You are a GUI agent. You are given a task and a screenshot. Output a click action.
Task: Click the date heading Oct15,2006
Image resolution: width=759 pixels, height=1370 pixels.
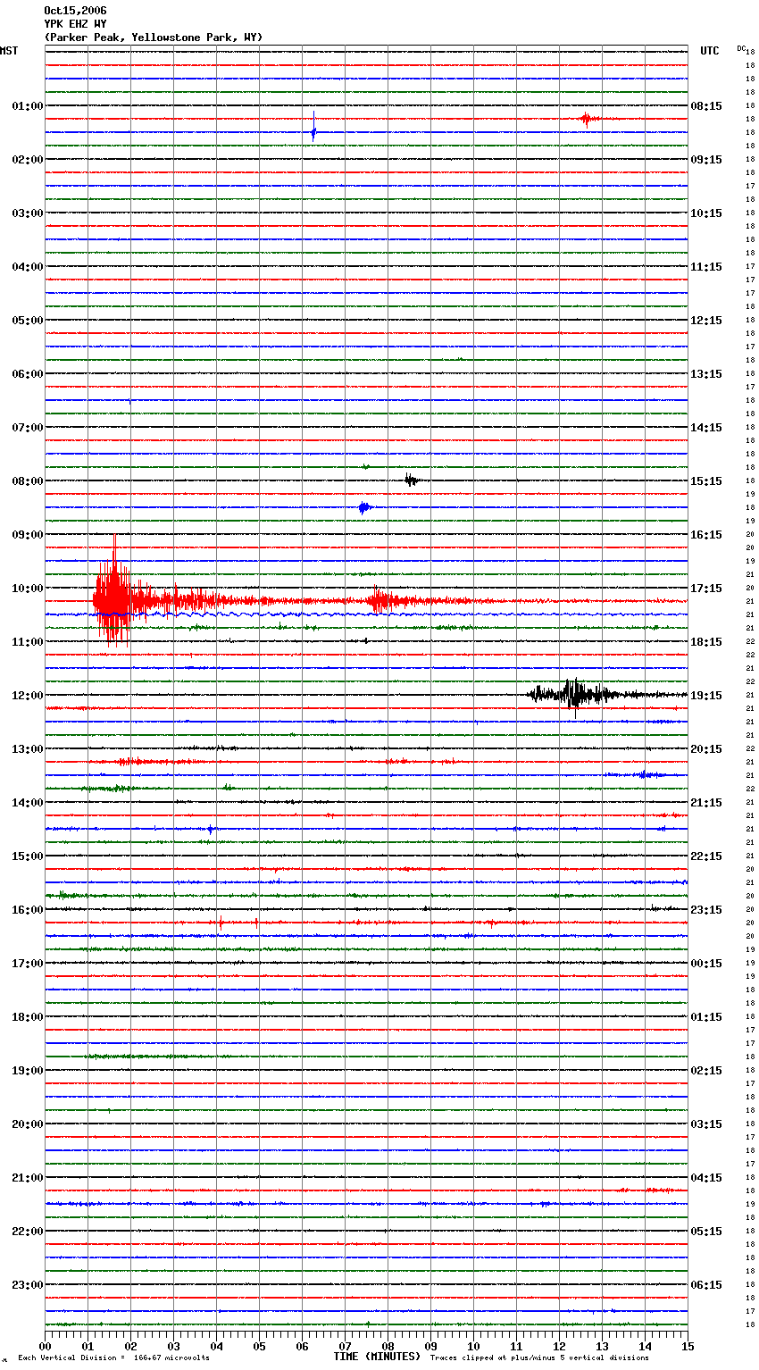tap(75, 11)
